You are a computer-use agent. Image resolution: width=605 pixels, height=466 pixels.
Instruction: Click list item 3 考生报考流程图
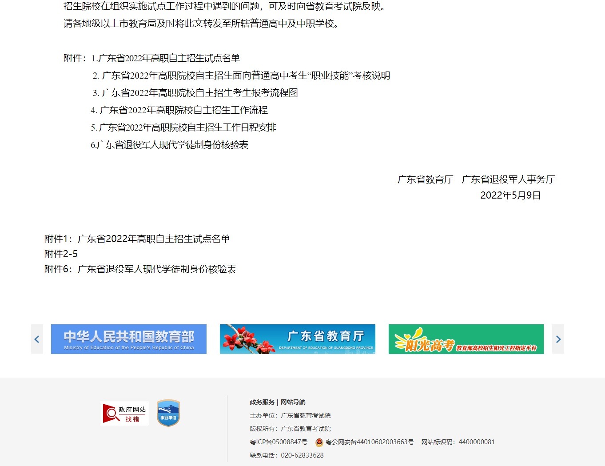[195, 93]
